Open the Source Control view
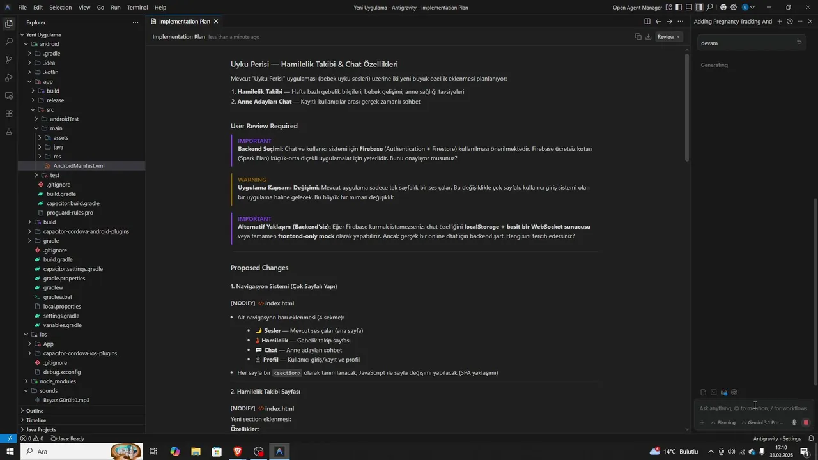Image resolution: width=818 pixels, height=460 pixels. coord(9,59)
